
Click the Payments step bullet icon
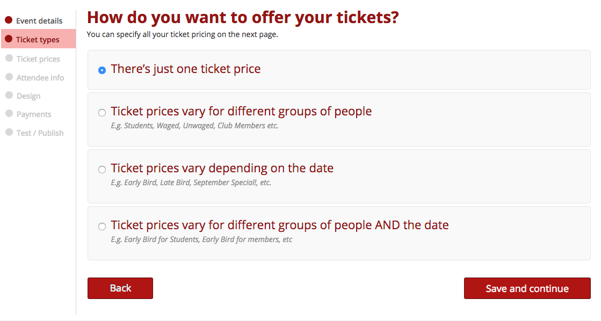(9, 114)
